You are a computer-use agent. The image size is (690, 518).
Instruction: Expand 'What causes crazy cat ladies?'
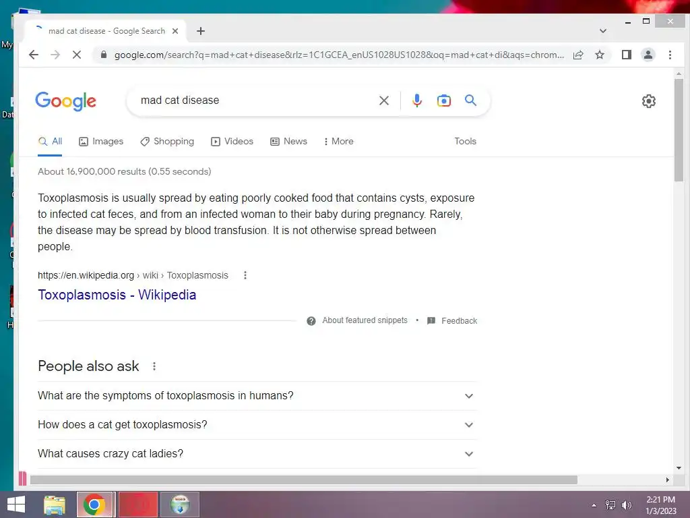click(x=257, y=454)
